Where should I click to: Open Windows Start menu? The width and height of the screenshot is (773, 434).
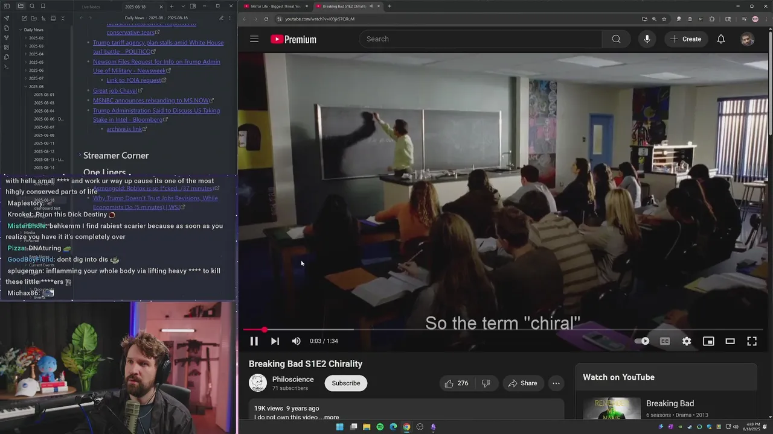339,427
